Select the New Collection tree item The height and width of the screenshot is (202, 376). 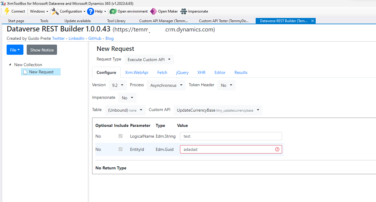coord(28,65)
